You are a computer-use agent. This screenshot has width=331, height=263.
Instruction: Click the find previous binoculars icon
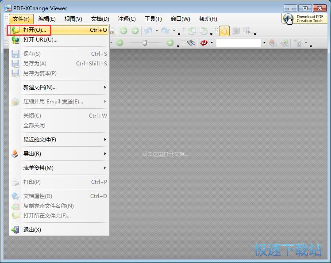coord(273,43)
